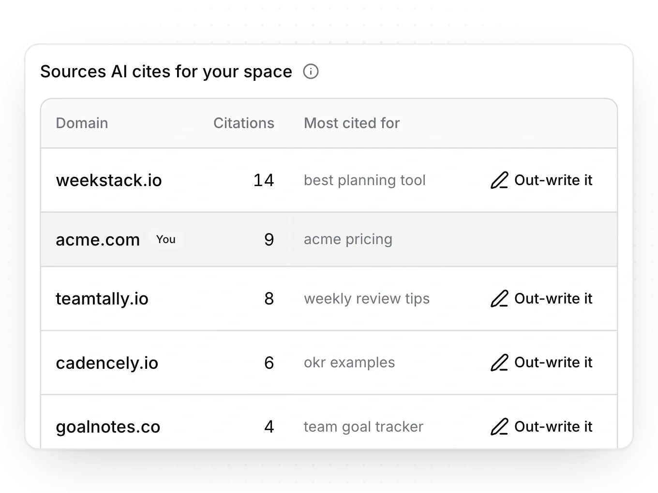The height and width of the screenshot is (493, 658).
Task: Click the citation count 8
Action: click(269, 299)
